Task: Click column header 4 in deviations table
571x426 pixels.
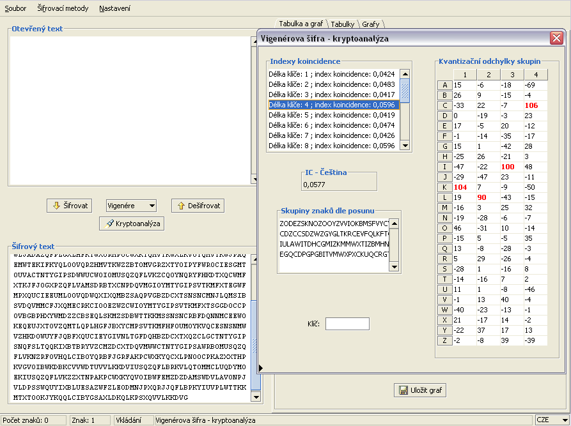Action: (x=536, y=75)
